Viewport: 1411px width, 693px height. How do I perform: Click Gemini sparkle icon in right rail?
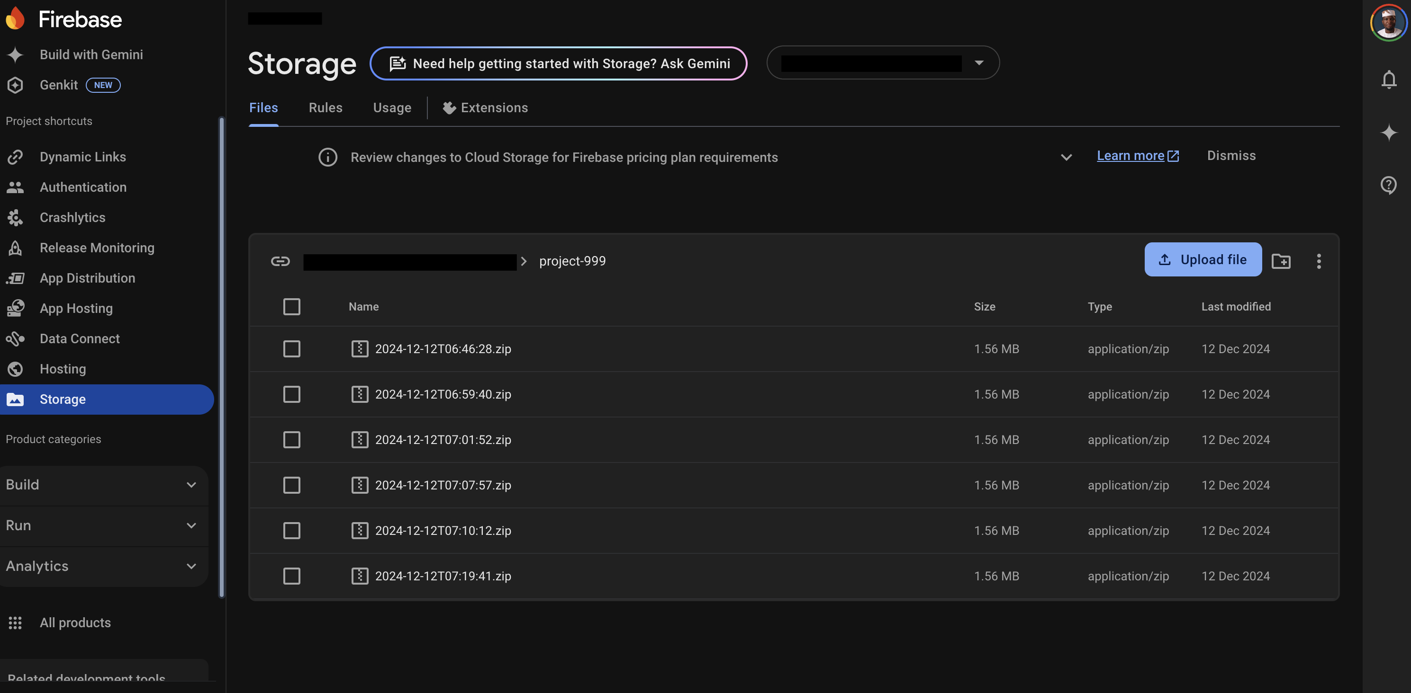[x=1389, y=133]
